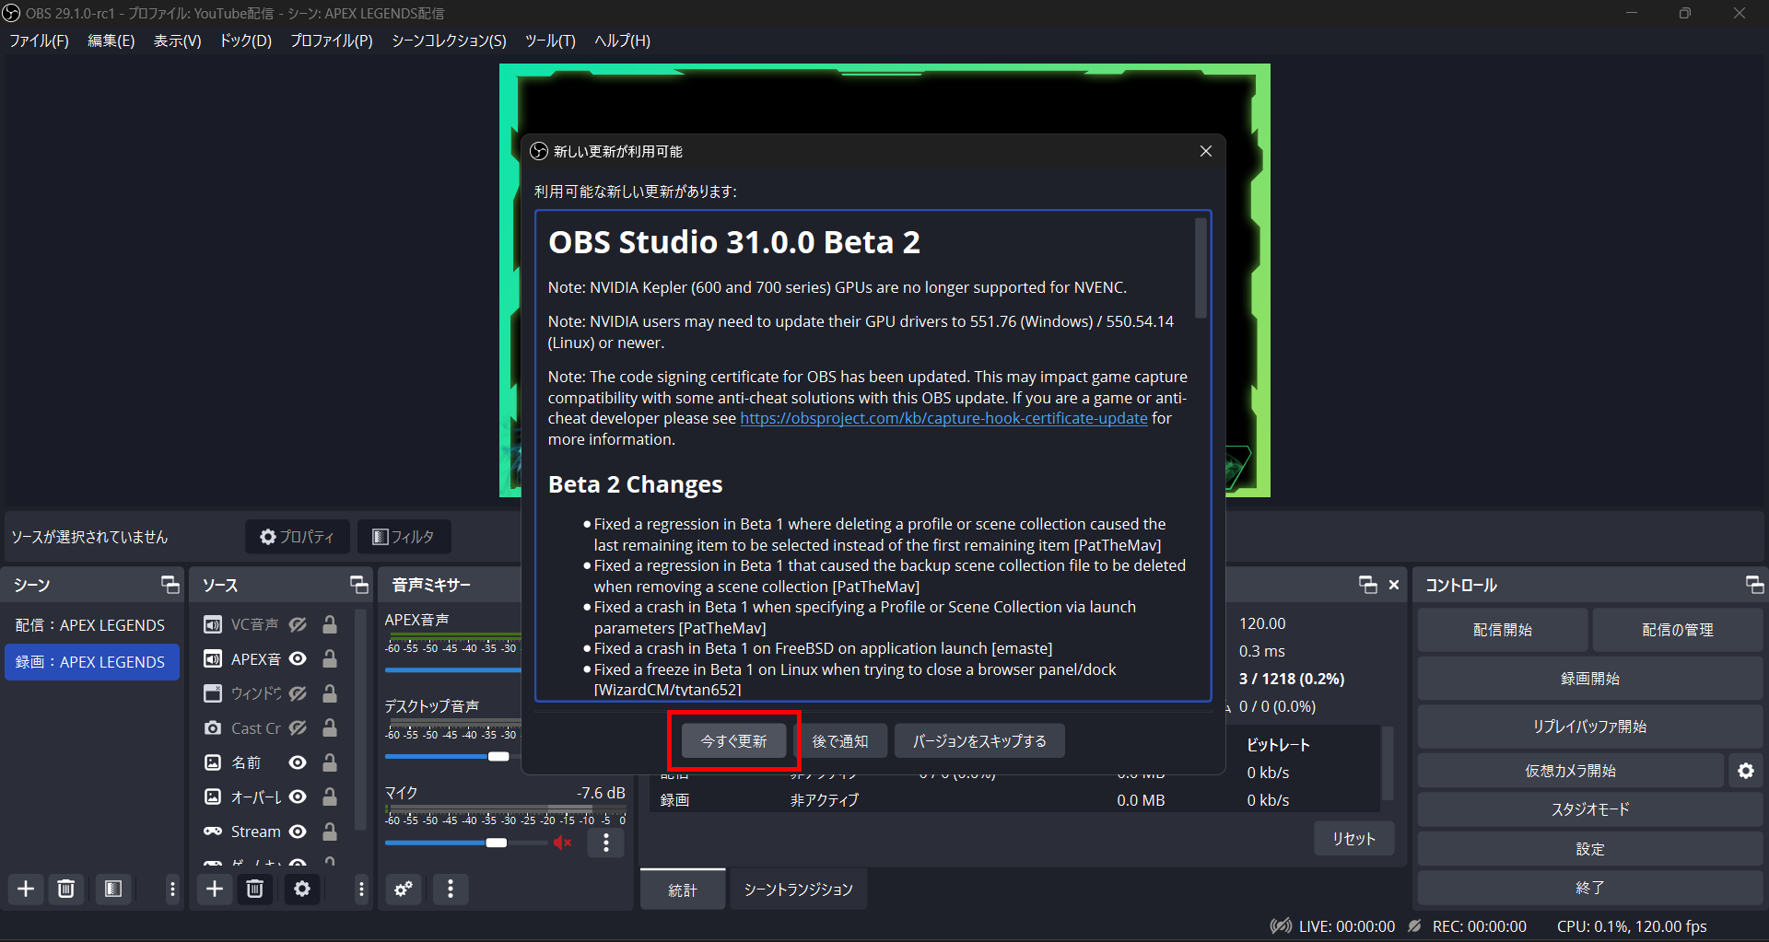Screen dimensions: 1769x942
Task: Open scenes toolbar more options menu
Action: [172, 889]
